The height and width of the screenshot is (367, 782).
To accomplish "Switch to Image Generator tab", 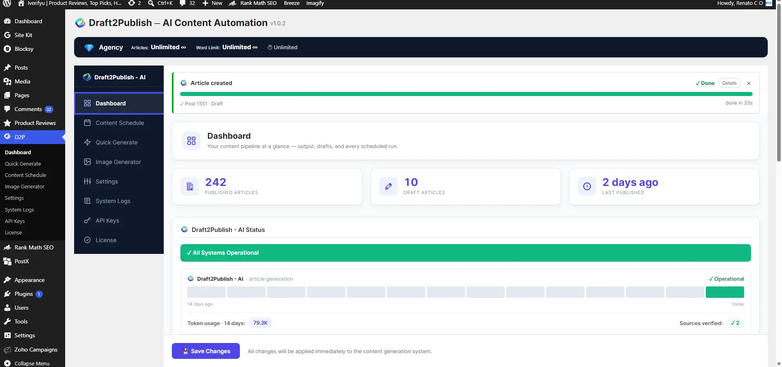I will click(119, 162).
